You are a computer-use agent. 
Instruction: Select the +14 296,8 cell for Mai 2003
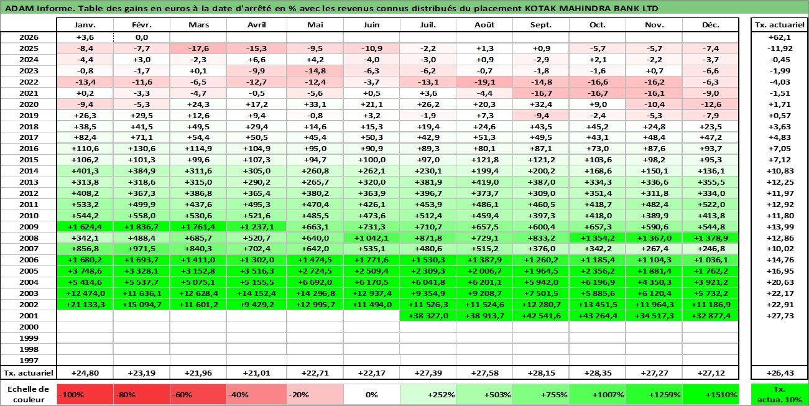click(315, 293)
